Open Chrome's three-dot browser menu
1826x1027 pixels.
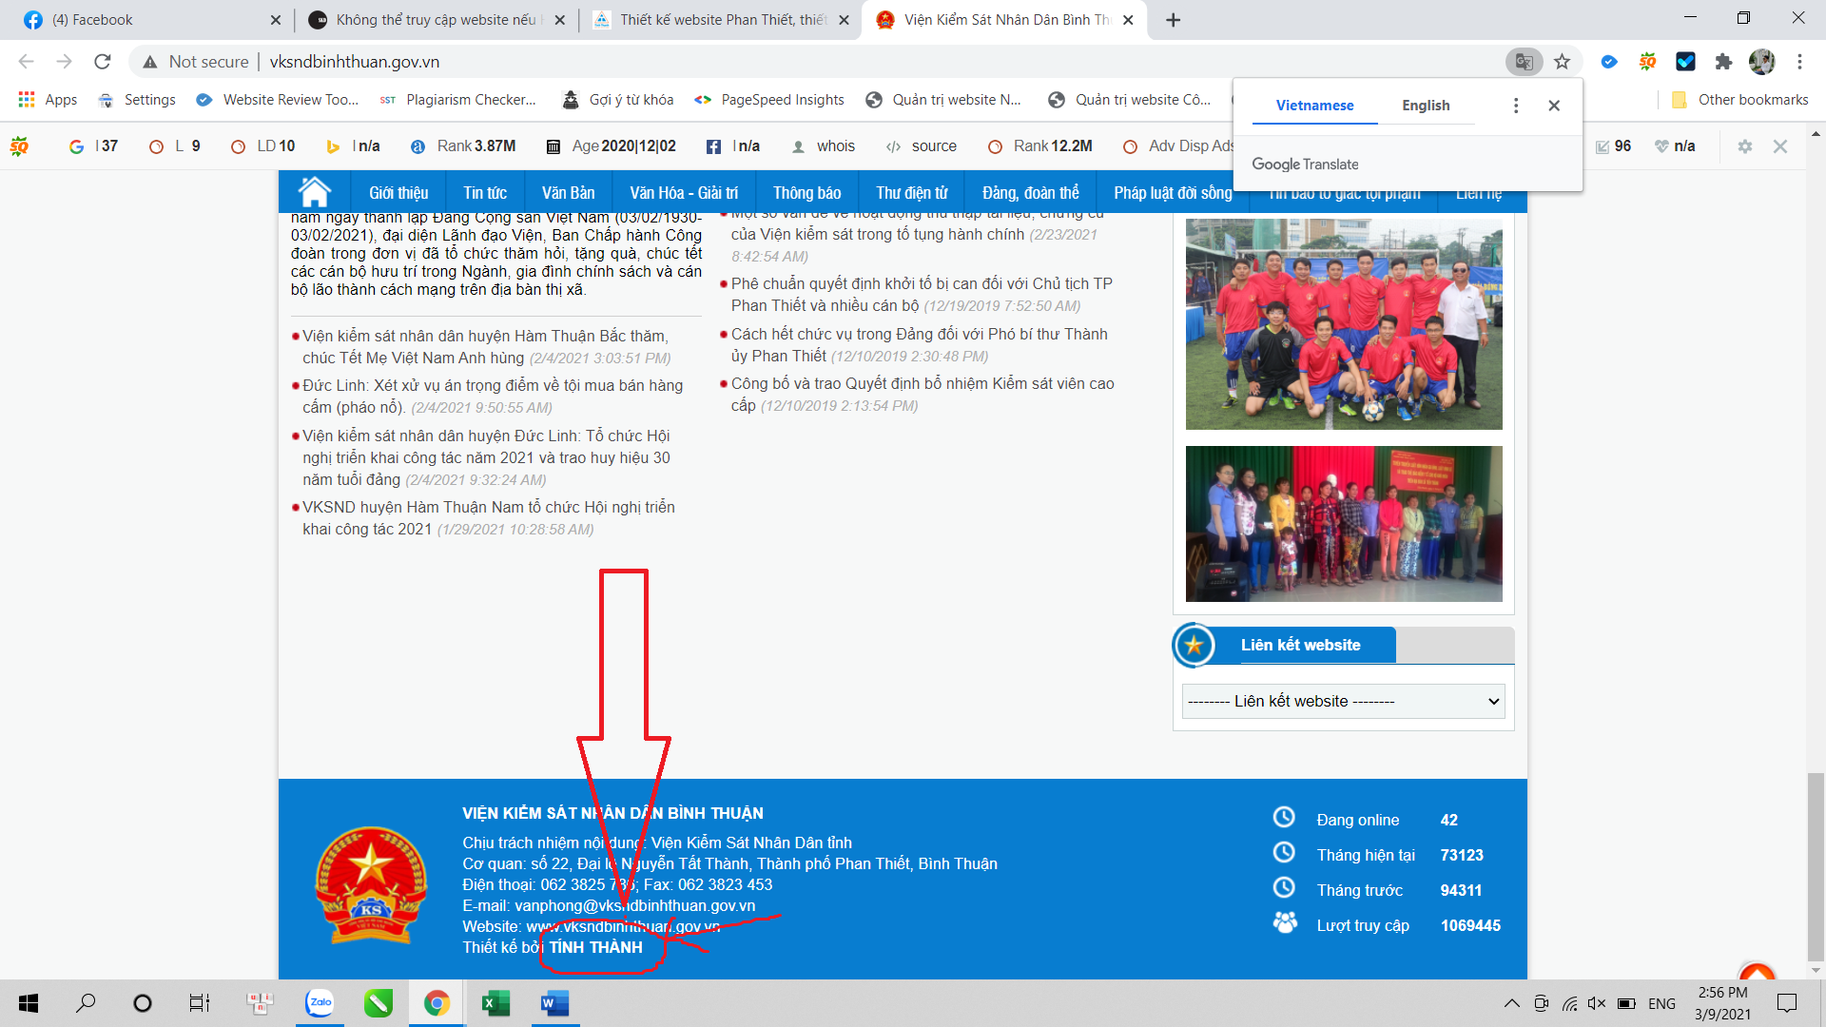click(x=1798, y=61)
